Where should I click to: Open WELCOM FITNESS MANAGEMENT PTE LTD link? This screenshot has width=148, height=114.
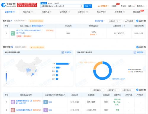(28, 32)
